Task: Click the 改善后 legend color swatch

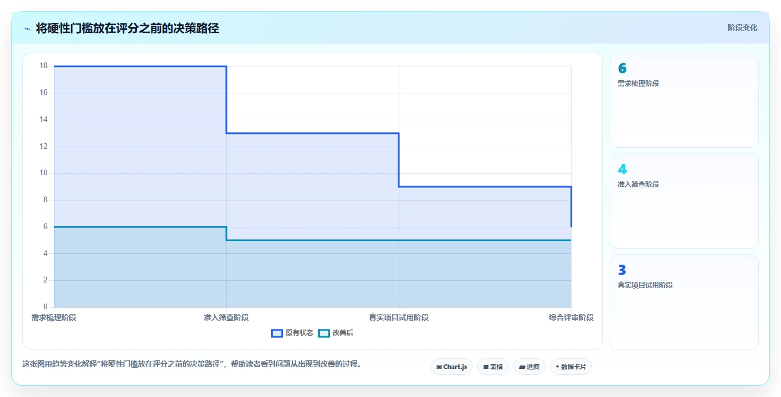Action: (324, 333)
